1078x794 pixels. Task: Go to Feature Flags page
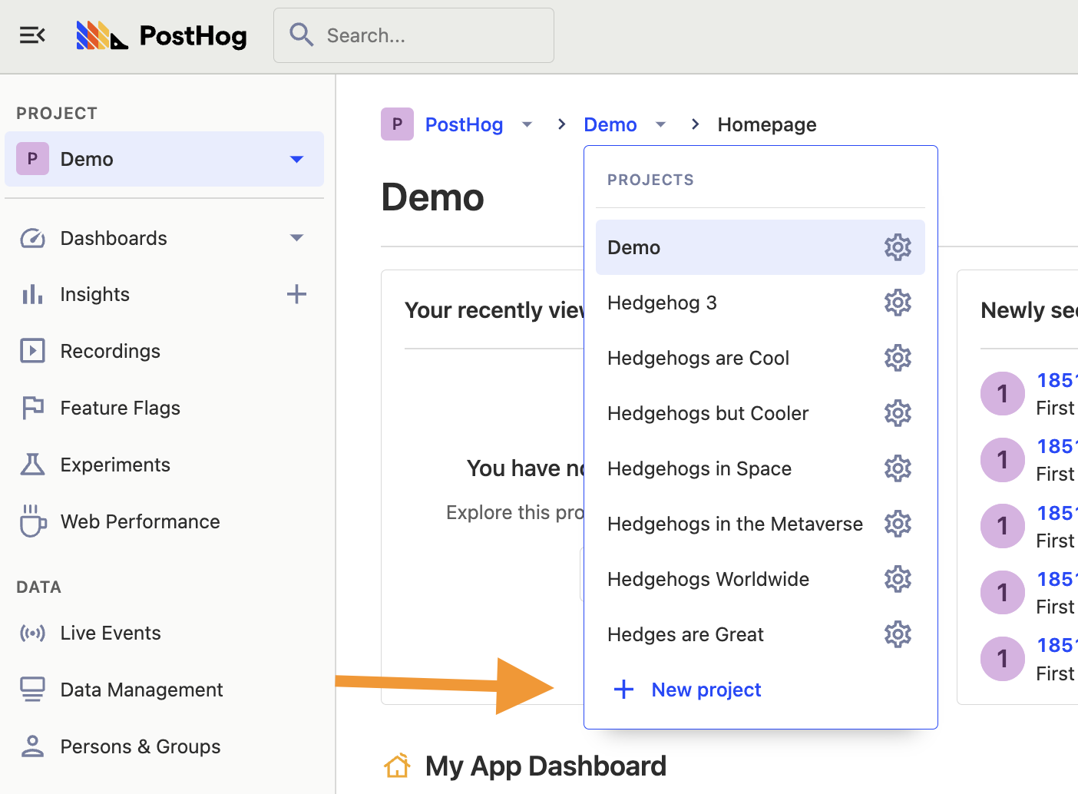[x=120, y=408]
